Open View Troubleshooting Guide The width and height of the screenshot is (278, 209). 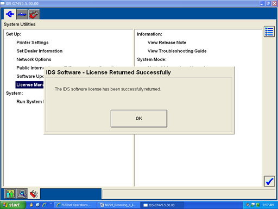pyautogui.click(x=177, y=51)
